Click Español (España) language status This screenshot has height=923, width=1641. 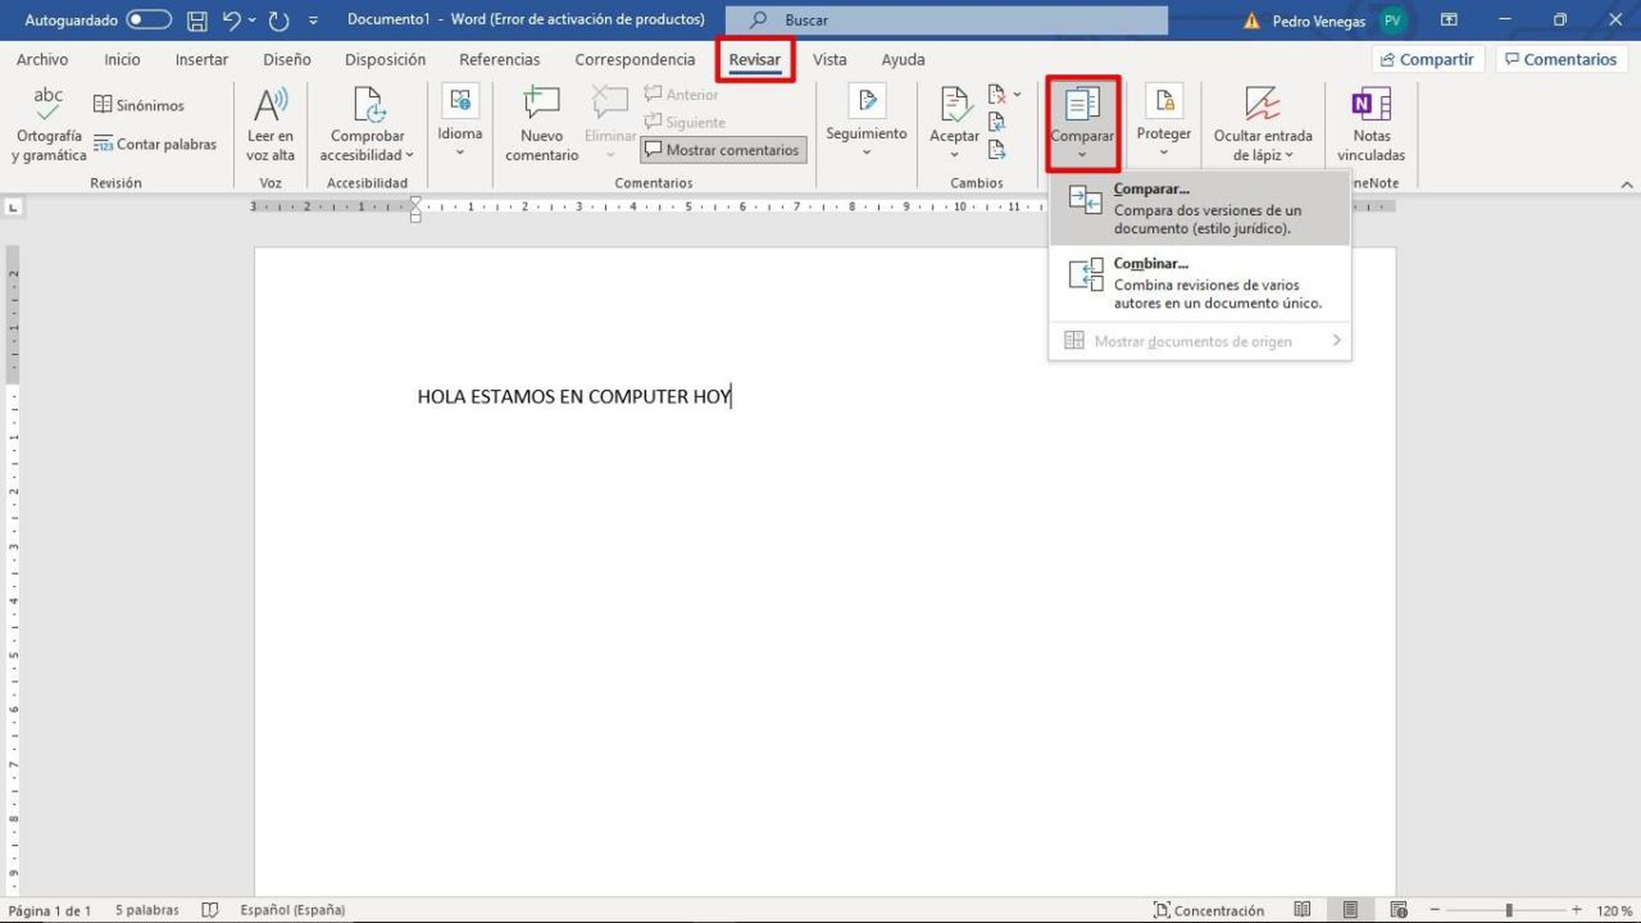292,910
